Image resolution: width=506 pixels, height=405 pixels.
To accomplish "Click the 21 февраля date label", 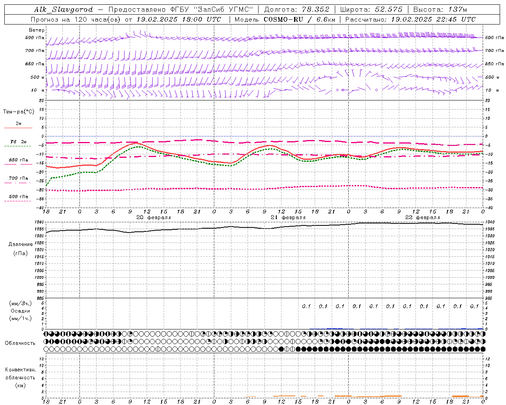I will coord(288,218).
